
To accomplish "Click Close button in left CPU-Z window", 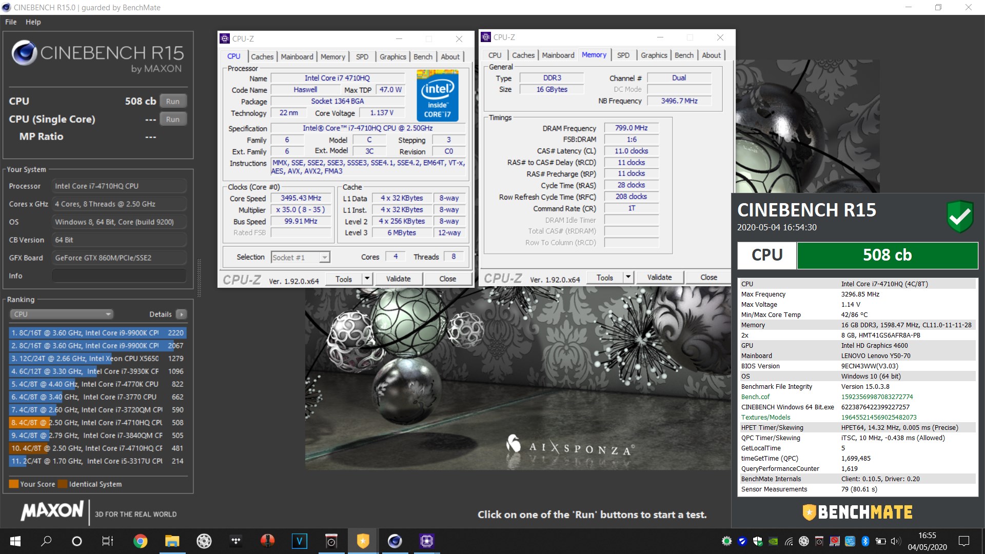I will tap(447, 279).
